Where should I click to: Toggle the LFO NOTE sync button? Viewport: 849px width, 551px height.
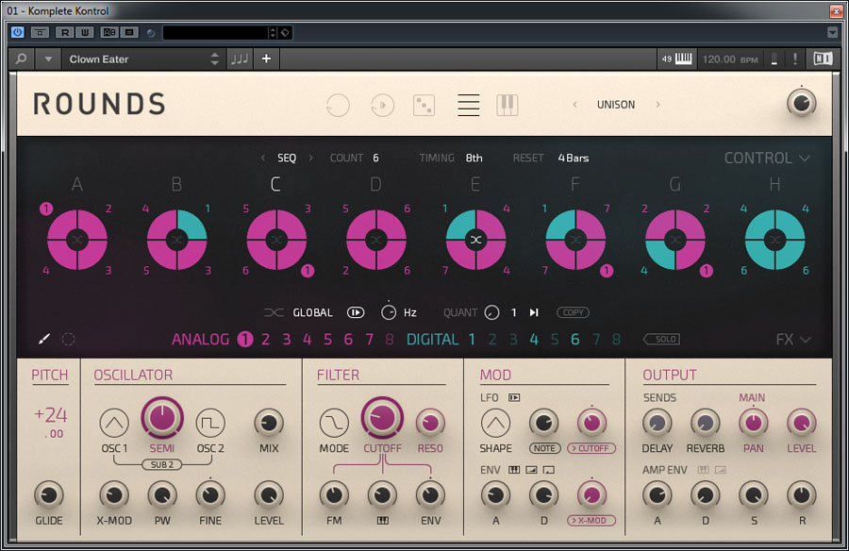[543, 448]
